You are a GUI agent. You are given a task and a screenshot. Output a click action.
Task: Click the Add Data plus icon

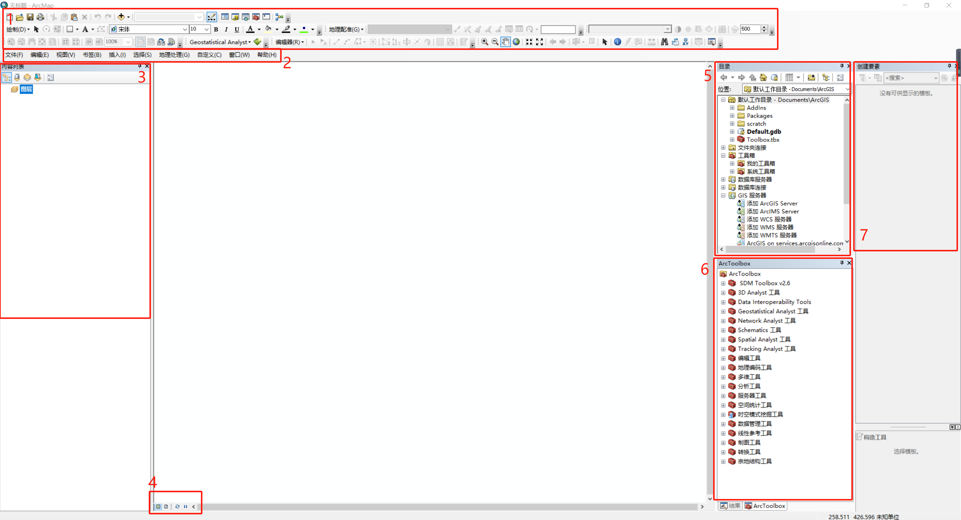[x=121, y=17]
